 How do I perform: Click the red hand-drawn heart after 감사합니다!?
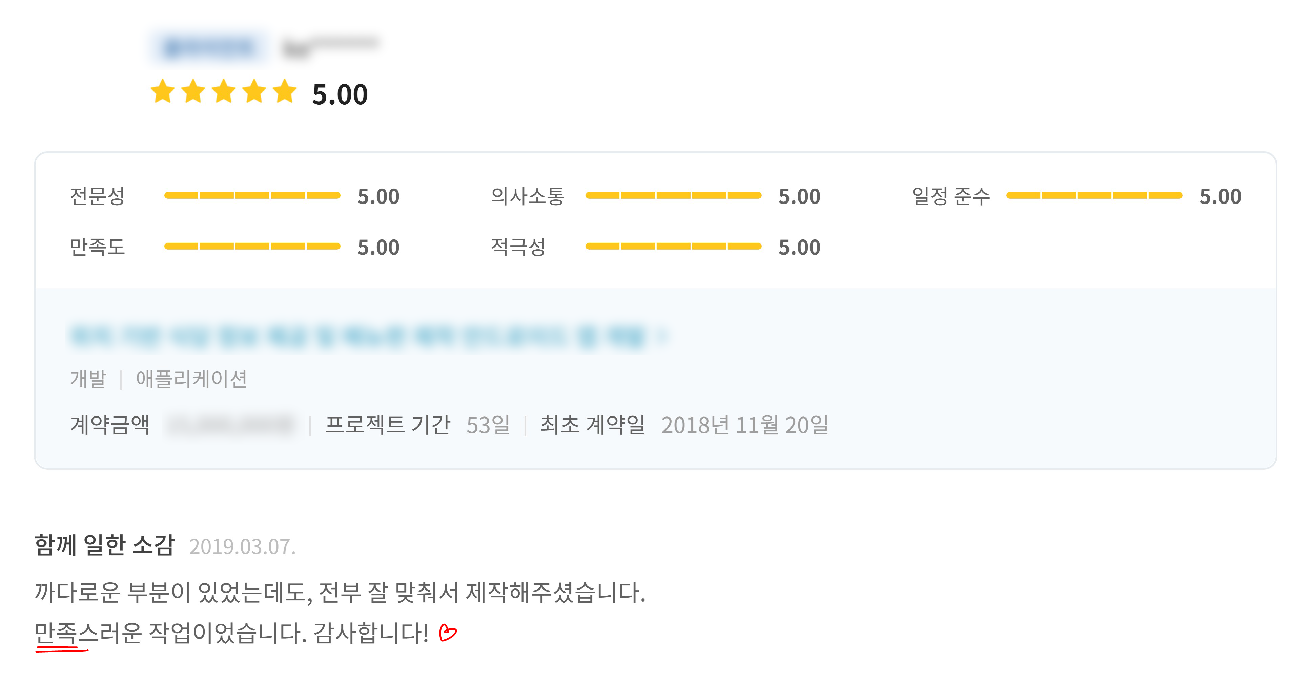point(447,633)
